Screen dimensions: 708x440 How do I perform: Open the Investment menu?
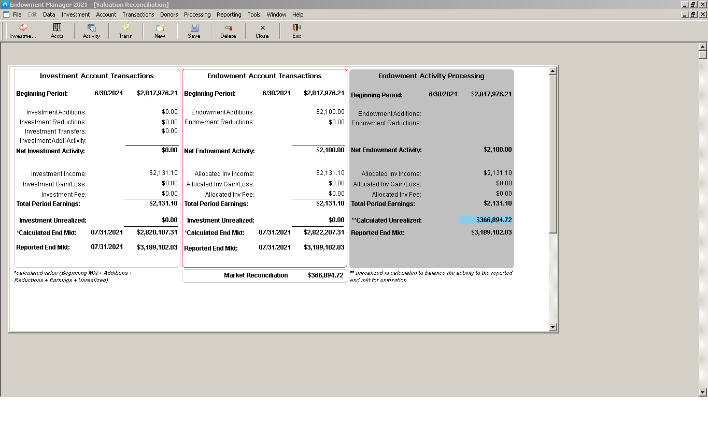(76, 14)
